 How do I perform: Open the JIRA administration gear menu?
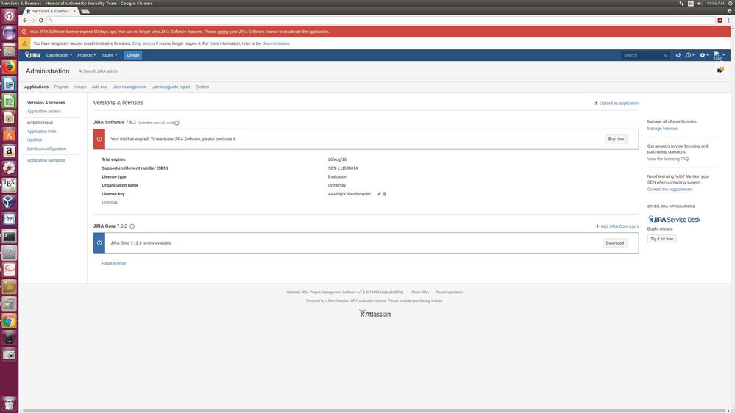pos(704,55)
